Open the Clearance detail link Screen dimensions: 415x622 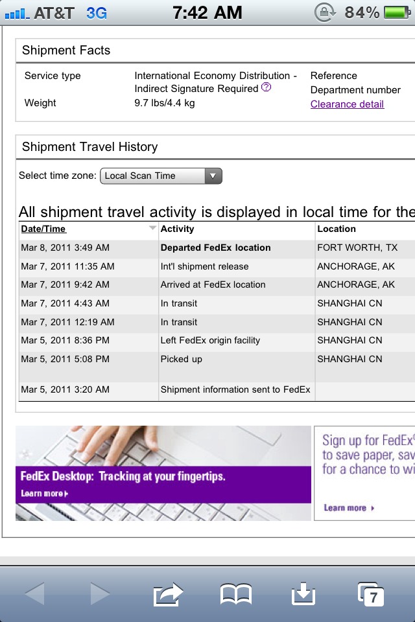[x=347, y=104]
